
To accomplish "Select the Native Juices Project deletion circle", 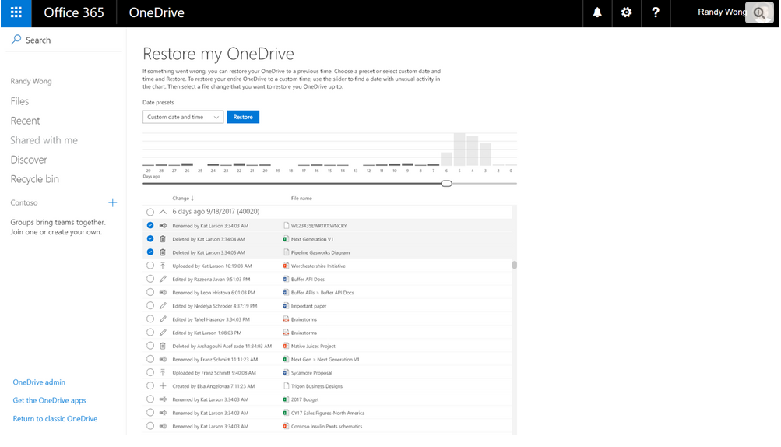I will click(150, 346).
